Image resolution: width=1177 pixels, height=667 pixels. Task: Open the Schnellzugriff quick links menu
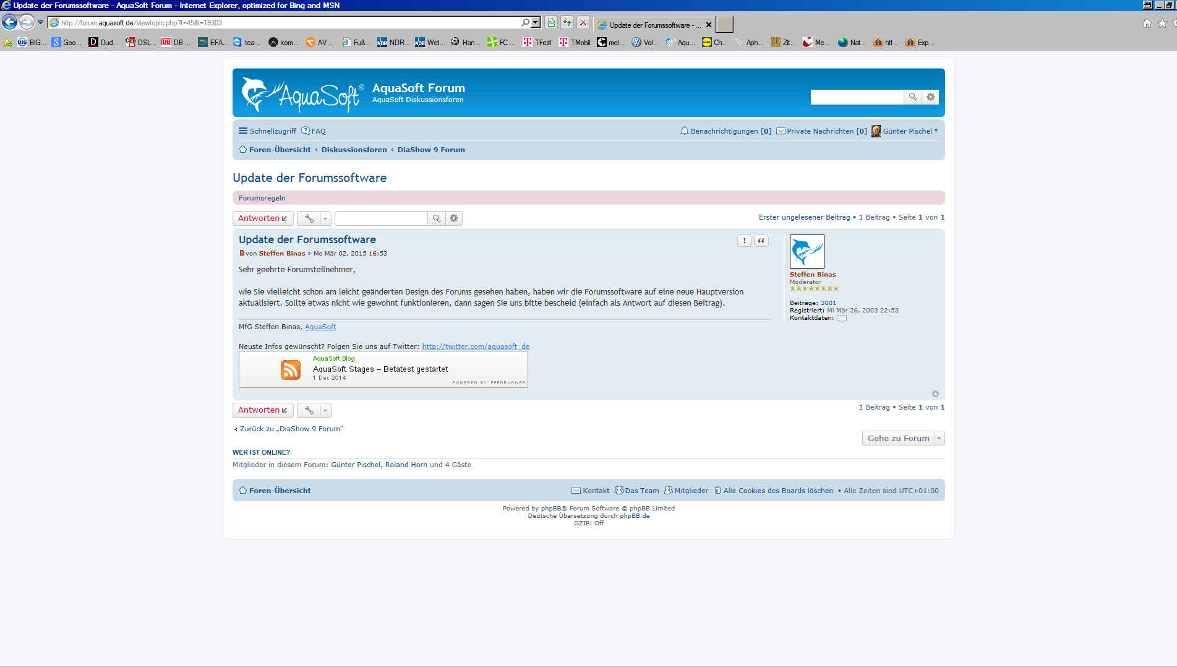pos(267,131)
